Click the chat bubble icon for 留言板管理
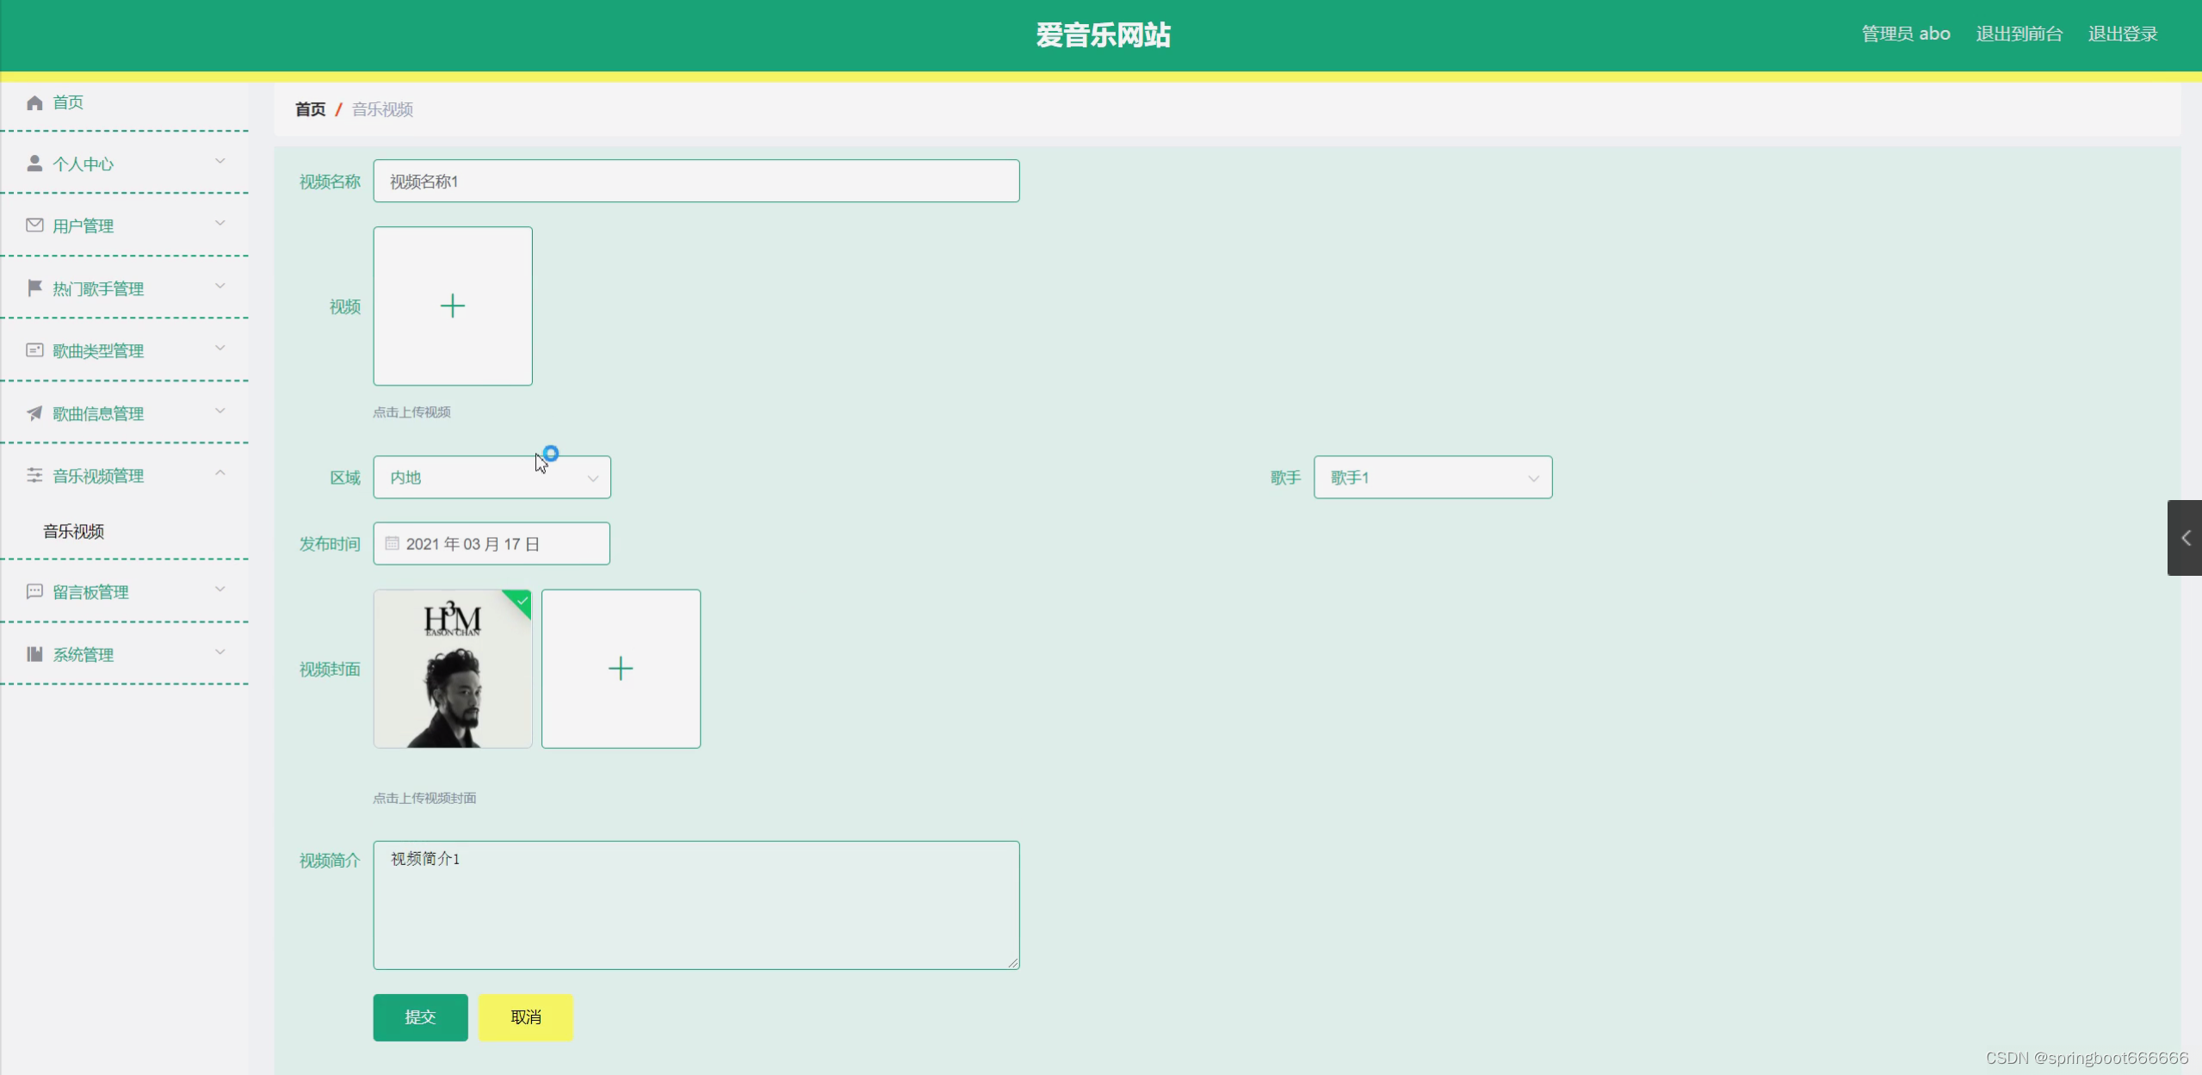Image resolution: width=2202 pixels, height=1075 pixels. [34, 591]
